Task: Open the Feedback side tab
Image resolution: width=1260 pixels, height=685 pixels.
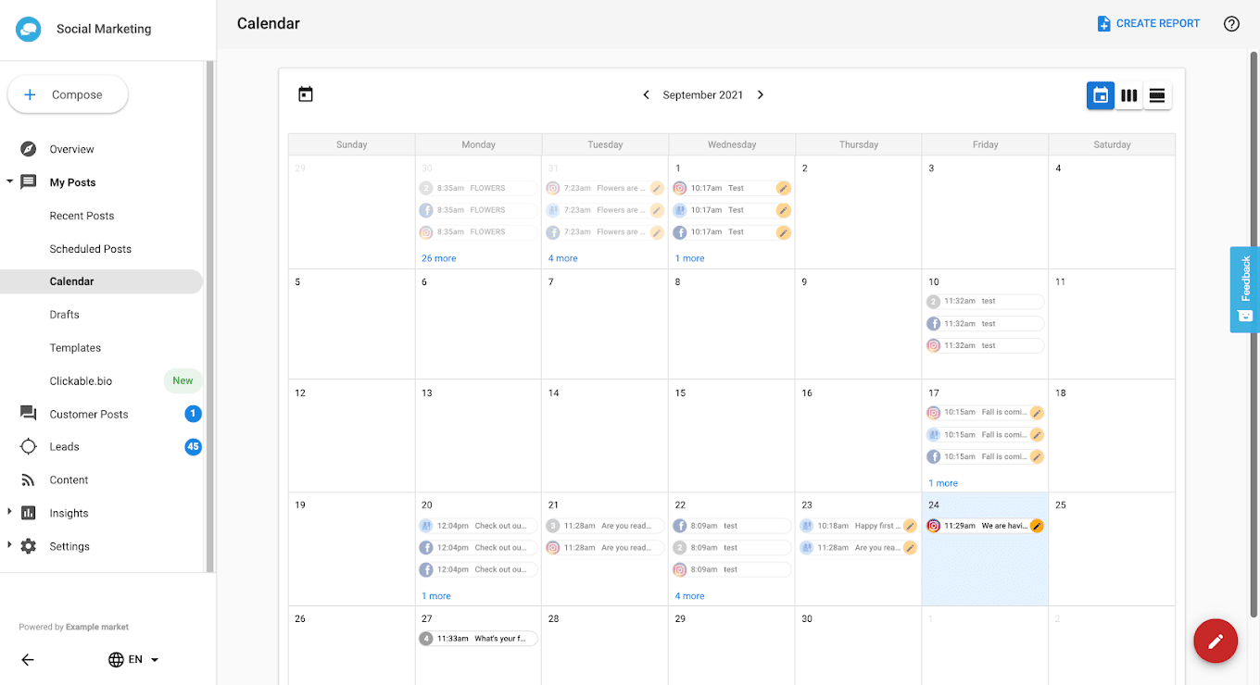Action: tap(1245, 289)
